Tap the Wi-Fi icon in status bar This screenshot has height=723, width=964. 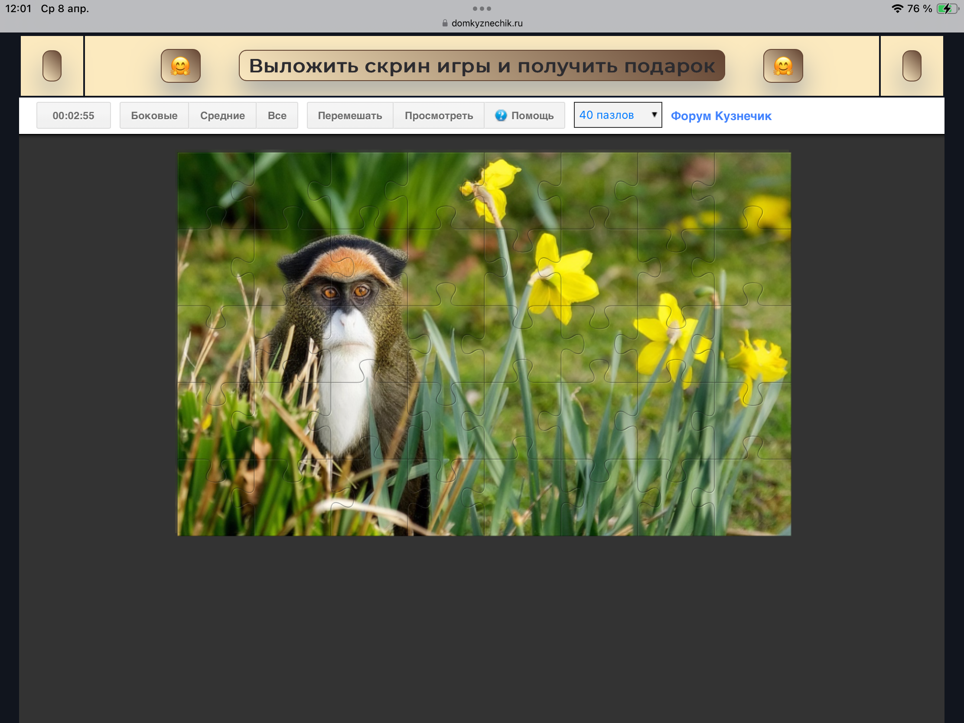coord(897,9)
